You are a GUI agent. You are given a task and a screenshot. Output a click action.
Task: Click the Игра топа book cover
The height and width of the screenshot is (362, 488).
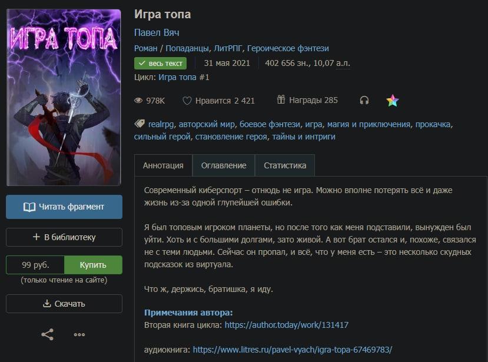(x=64, y=98)
